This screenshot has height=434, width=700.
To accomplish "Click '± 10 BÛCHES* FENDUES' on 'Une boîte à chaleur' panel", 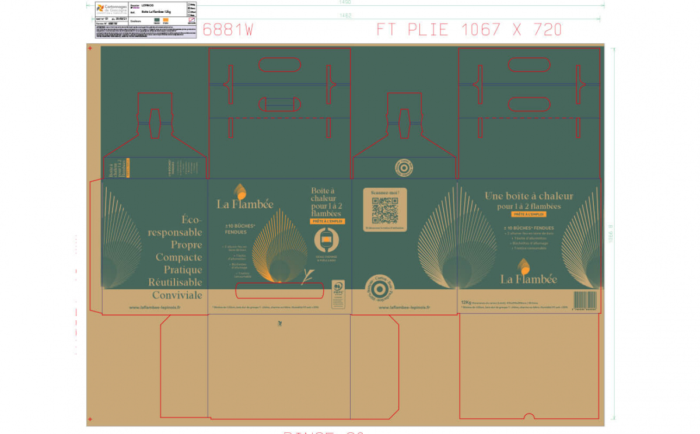I will point(529,228).
